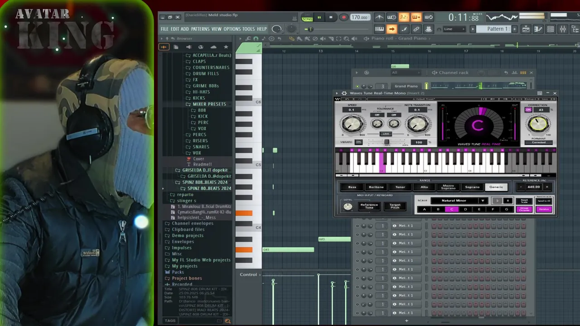580x326 pixels.
Task: Open the OPTIONS menu
Action: pos(232,29)
